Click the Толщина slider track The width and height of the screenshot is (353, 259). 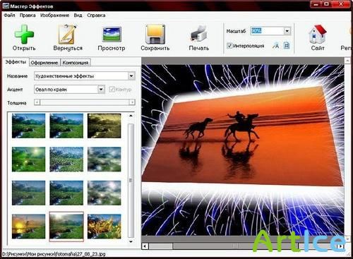(x=85, y=102)
